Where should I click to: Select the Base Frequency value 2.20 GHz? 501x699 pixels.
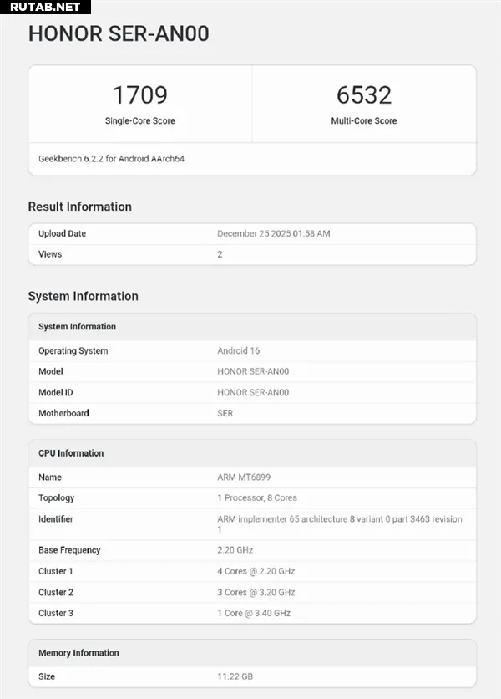point(235,550)
